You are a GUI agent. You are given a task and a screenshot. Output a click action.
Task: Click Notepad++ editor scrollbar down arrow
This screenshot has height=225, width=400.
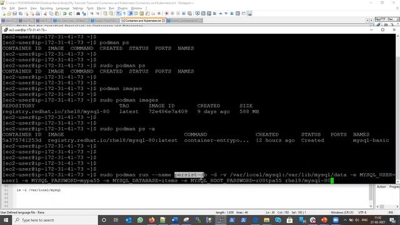point(371,206)
